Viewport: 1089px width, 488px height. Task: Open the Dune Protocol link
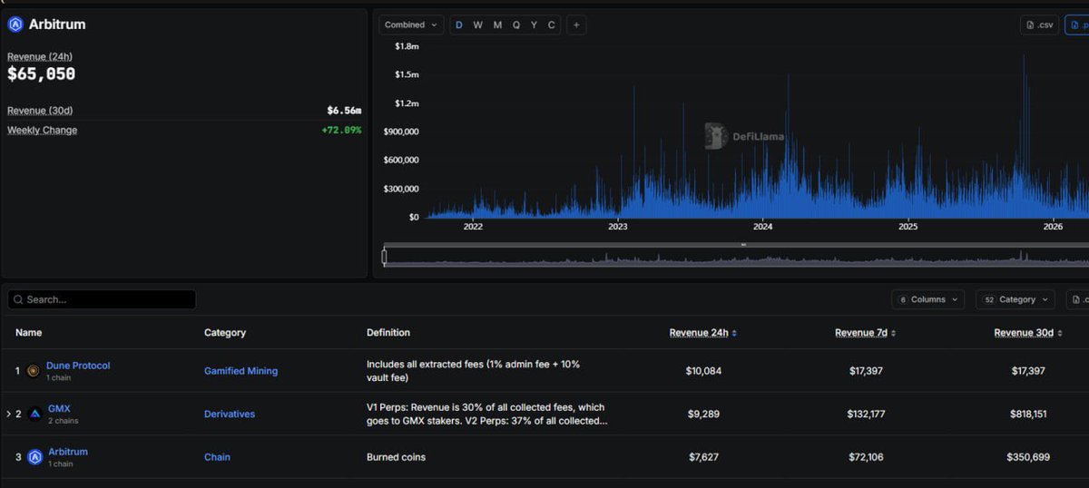tap(78, 366)
